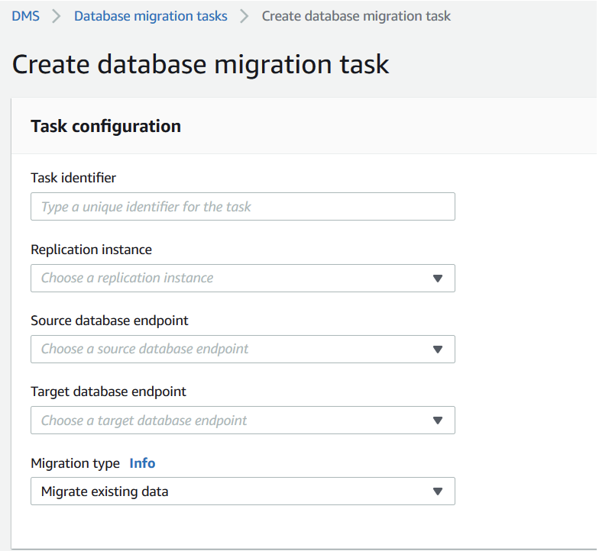This screenshot has height=551, width=612.
Task: Click the Source database endpoint arrow icon
Action: tap(438, 350)
